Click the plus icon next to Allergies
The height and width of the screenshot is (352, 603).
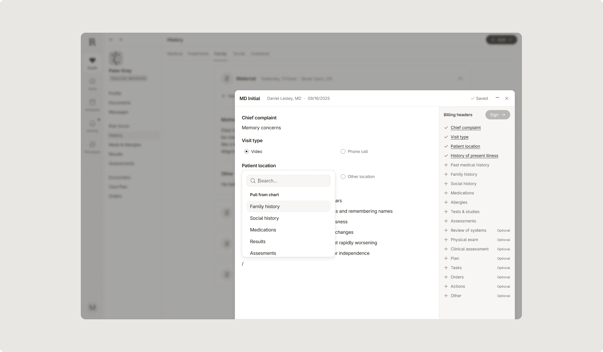tap(446, 202)
